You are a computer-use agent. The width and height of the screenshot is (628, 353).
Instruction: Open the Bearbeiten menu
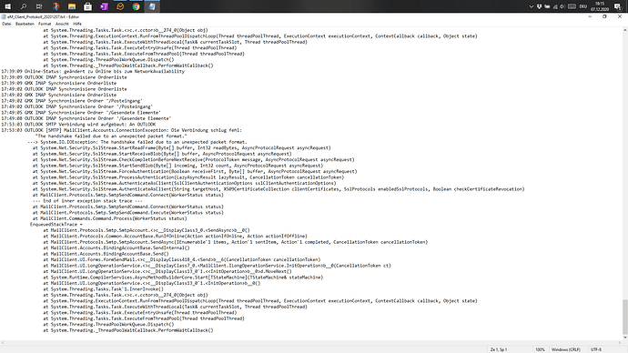(25, 24)
